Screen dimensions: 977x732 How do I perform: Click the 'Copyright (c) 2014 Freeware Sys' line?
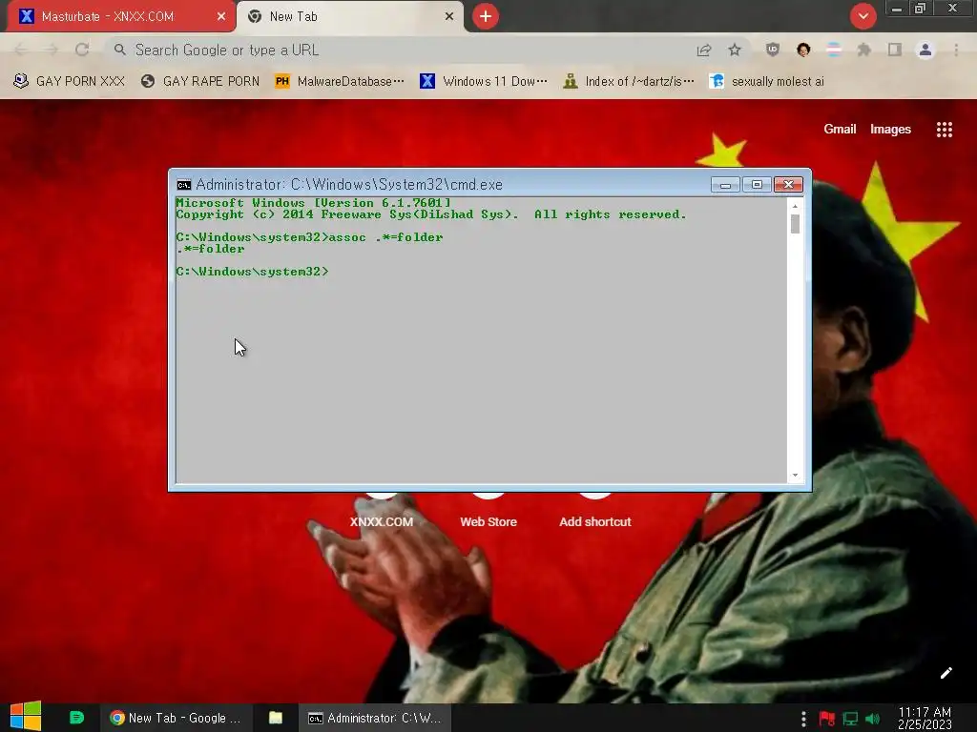coord(430,214)
